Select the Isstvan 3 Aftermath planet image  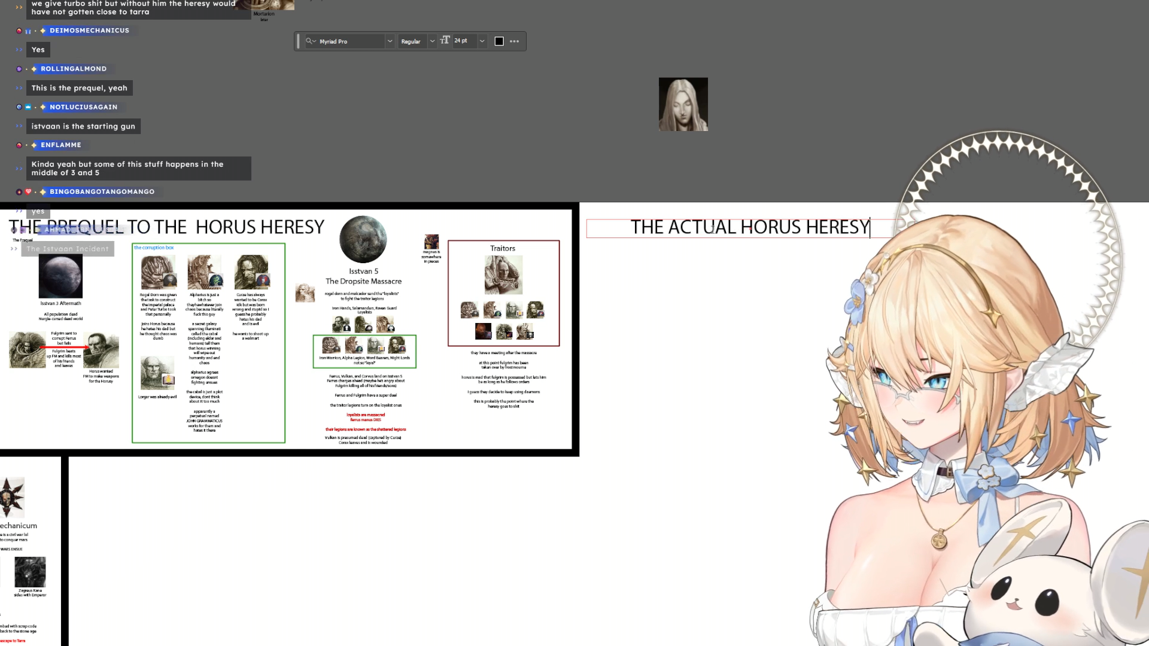point(60,276)
